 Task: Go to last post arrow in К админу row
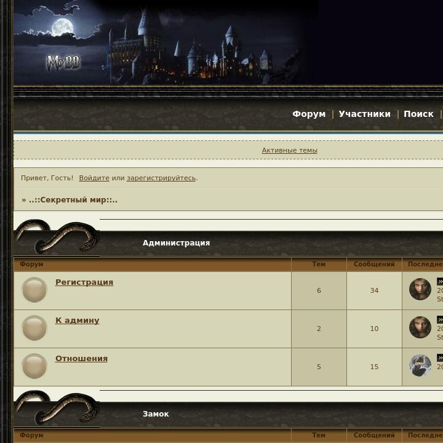pos(440,319)
